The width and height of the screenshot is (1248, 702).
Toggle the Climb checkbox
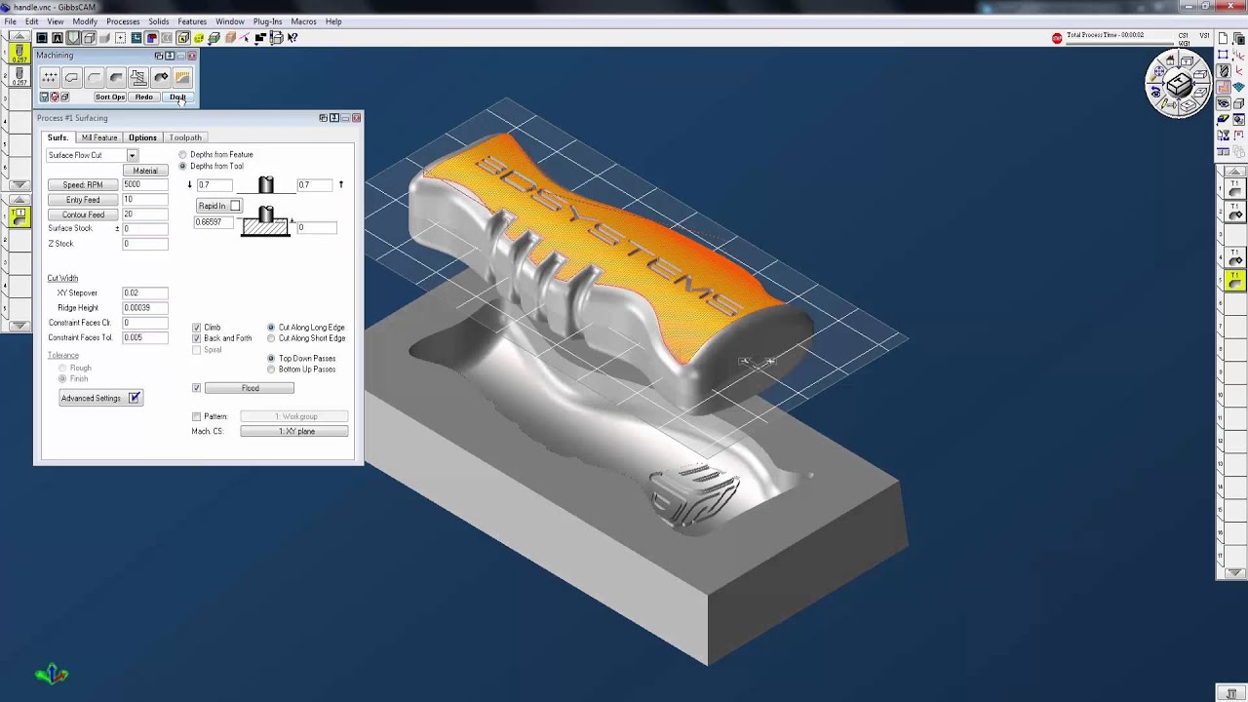(x=197, y=328)
